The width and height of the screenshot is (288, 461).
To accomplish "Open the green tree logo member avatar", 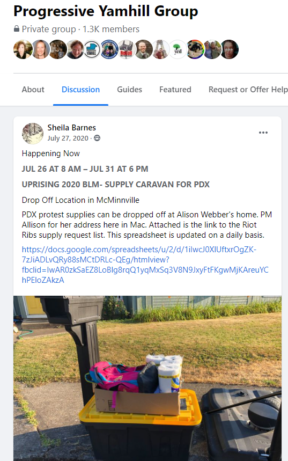I will pyautogui.click(x=178, y=49).
